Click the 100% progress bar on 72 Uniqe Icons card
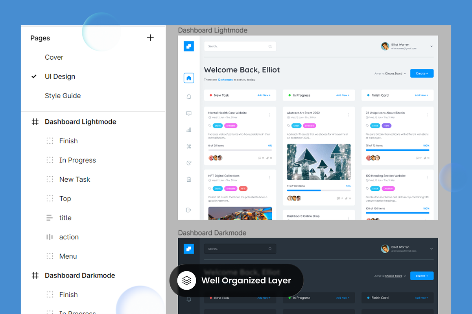 coord(398,150)
